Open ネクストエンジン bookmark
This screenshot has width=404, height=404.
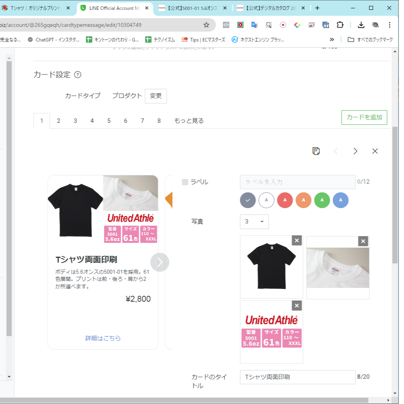(258, 39)
